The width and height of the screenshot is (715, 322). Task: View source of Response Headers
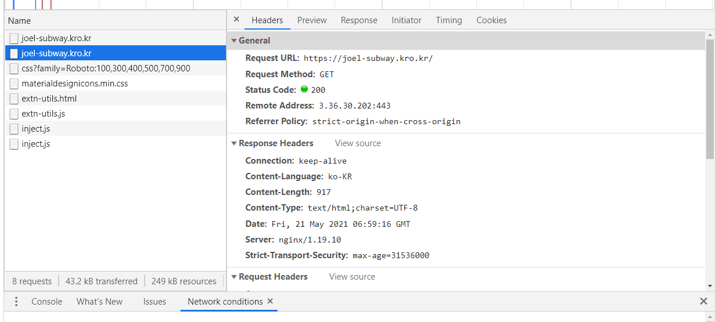pyautogui.click(x=358, y=143)
